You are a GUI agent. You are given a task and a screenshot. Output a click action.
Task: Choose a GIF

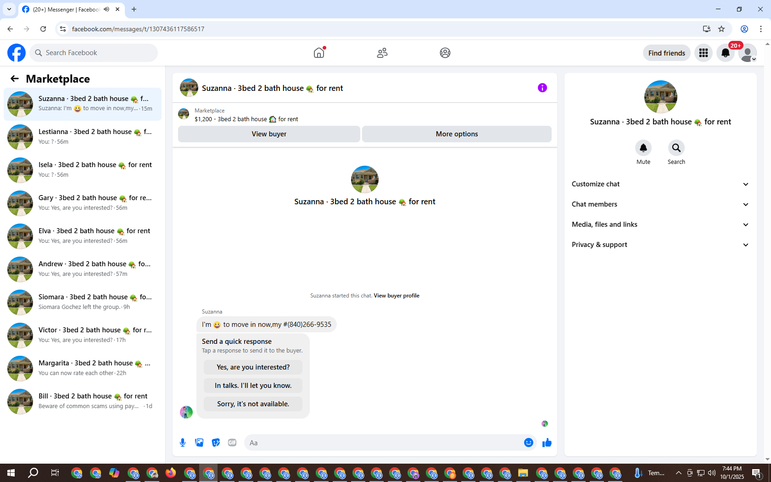pos(232,443)
